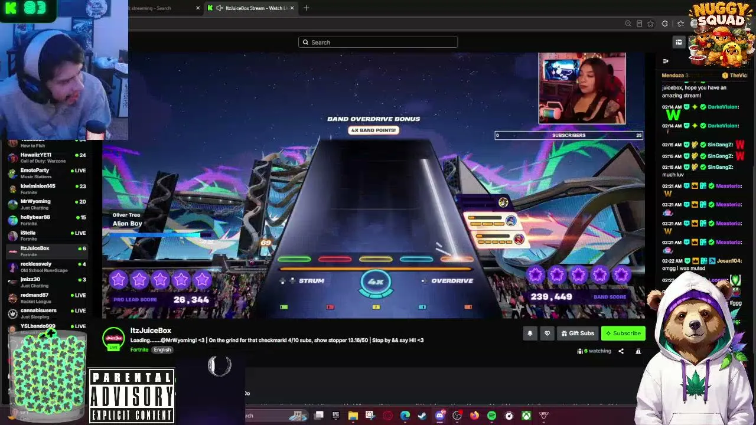Viewport: 756px width, 425px height.
Task: Open the Fortnite category link
Action: [139, 350]
